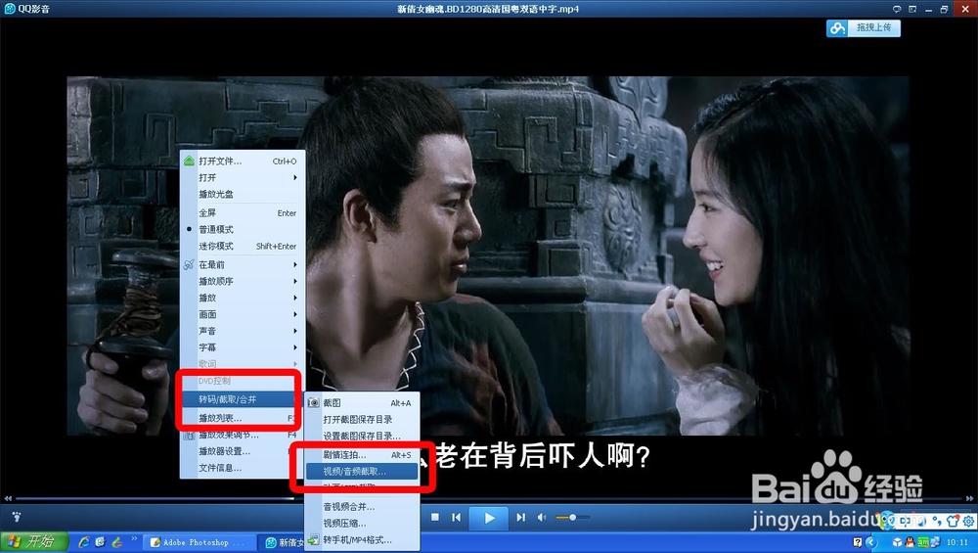Screen dimensions: 978x553
Task: Switch to the 新倩女 QQ影音 taskbar button
Action: tap(282, 542)
